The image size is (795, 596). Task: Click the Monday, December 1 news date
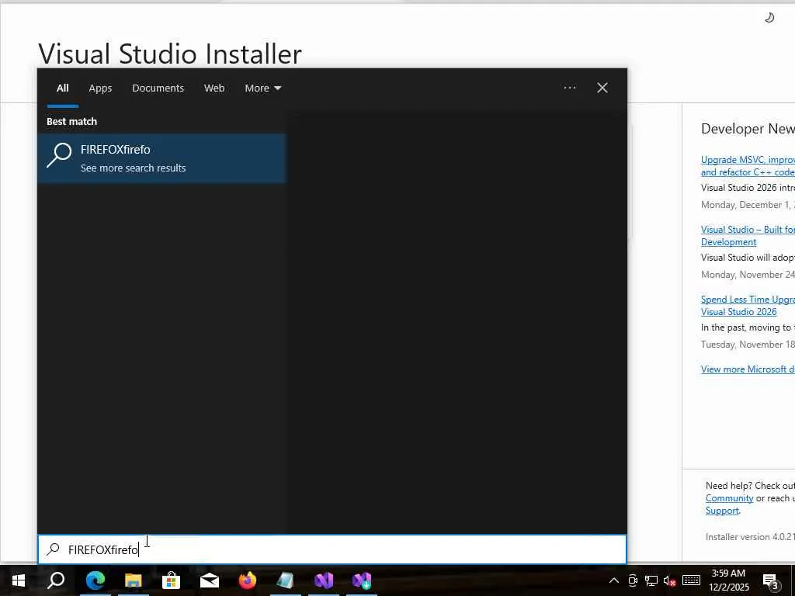coord(748,205)
